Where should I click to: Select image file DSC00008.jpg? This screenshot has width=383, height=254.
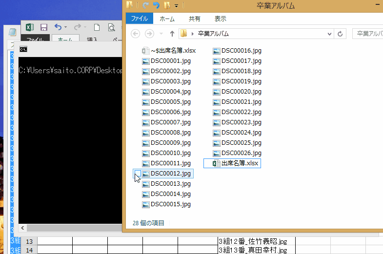[166, 133]
